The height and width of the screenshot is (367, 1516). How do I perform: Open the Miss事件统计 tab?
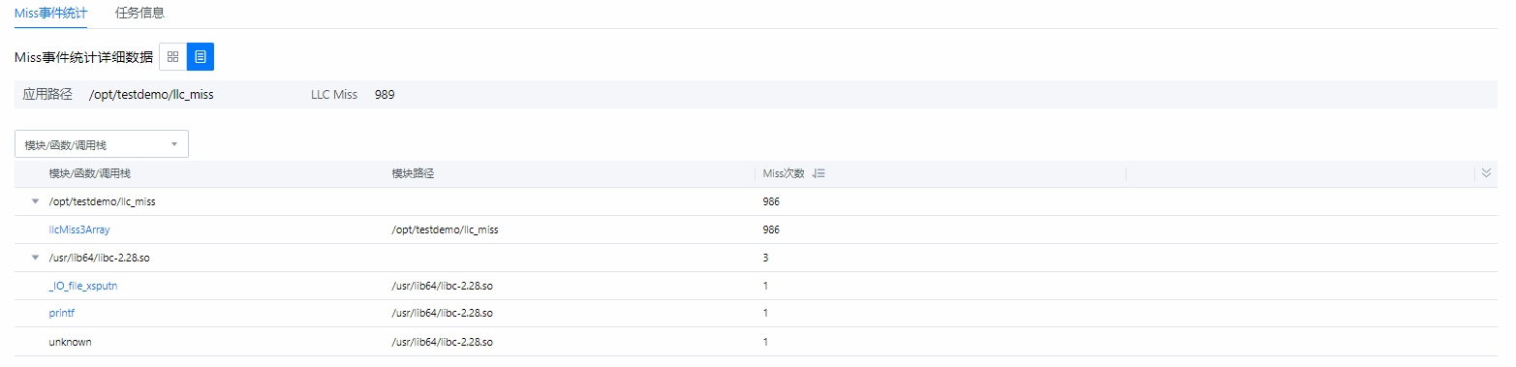[51, 13]
